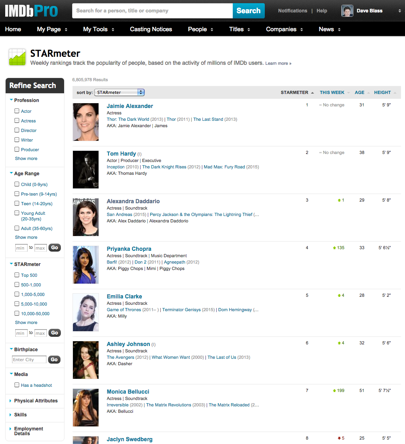Screen dimensions: 405x444
Task: Check the Writer profession filter
Action: coord(17,140)
